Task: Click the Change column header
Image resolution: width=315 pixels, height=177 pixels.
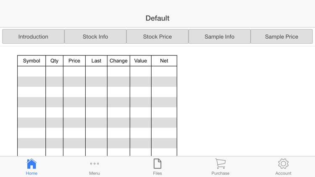Action: point(118,61)
